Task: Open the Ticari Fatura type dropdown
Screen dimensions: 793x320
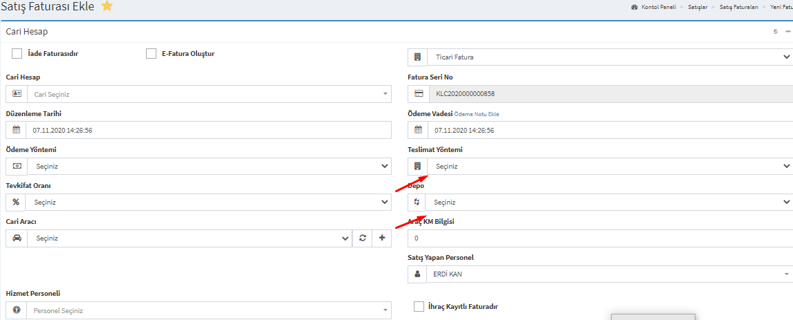Action: (609, 57)
